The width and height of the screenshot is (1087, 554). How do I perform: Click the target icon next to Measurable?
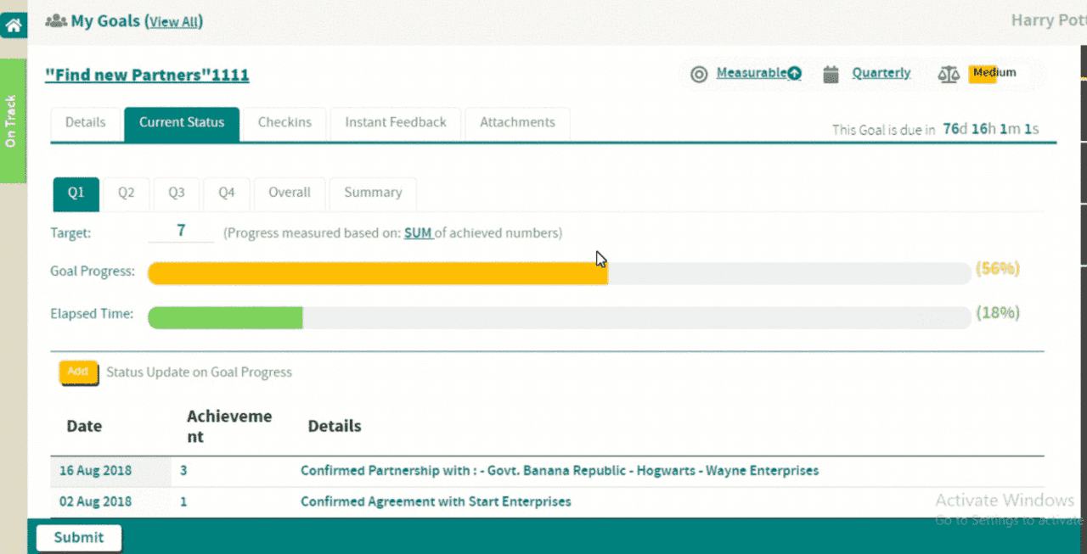[x=699, y=75]
